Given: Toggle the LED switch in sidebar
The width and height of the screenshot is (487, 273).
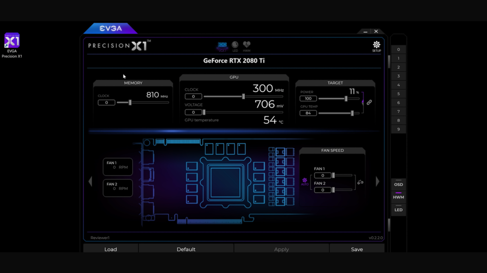Looking at the screenshot, I should tap(398, 209).
